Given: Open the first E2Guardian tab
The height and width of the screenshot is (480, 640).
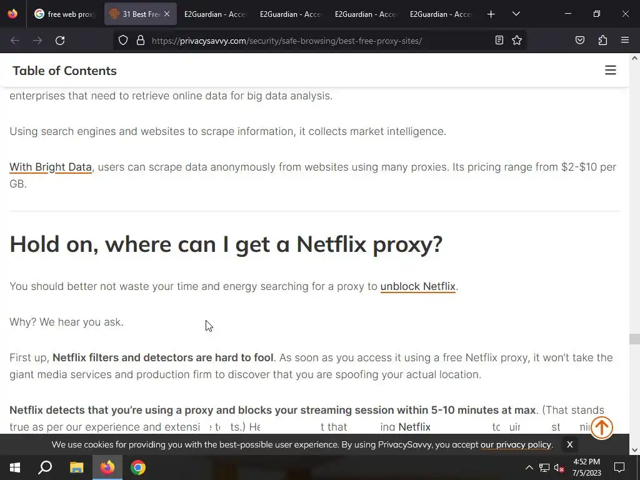Looking at the screenshot, I should coord(215,14).
